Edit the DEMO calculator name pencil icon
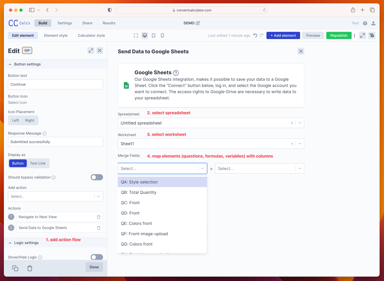This screenshot has width=384, height=281. click(x=198, y=23)
